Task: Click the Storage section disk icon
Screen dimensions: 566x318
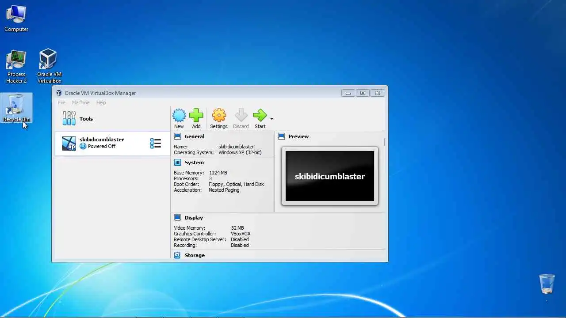Action: pos(177,255)
